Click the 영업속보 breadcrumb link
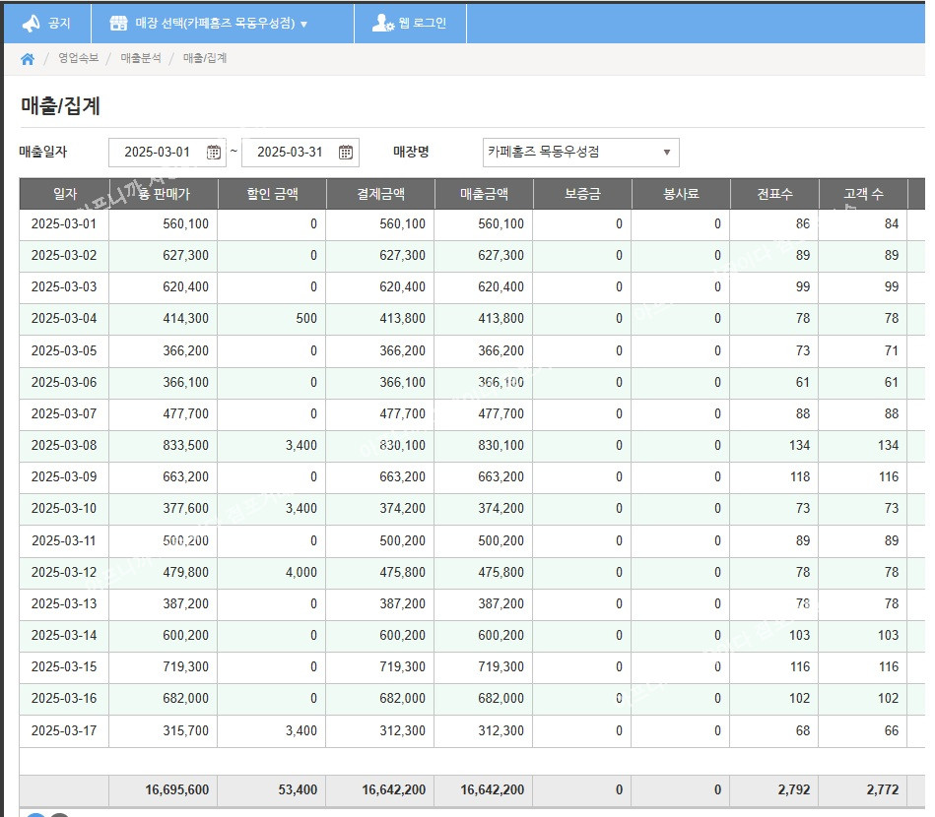The width and height of the screenshot is (935, 817). coord(78,59)
